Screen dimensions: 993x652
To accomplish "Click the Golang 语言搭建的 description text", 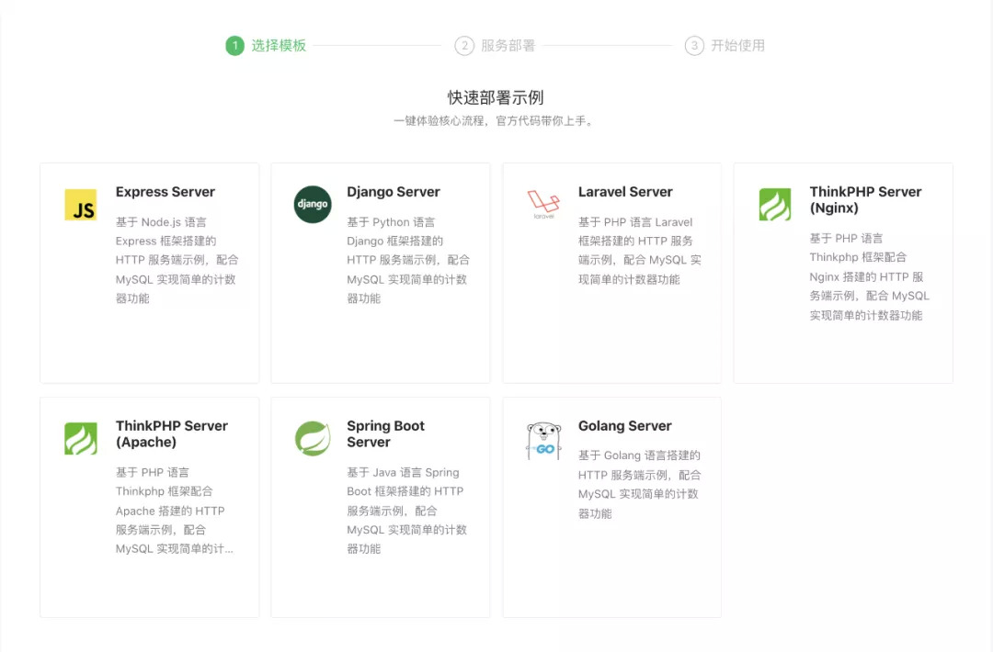I will [x=640, y=485].
